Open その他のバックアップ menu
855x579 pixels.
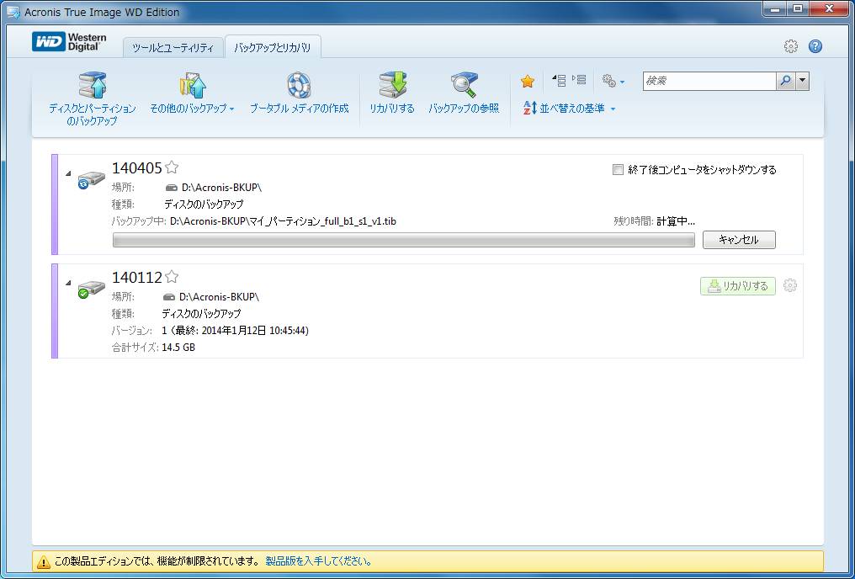point(192,93)
